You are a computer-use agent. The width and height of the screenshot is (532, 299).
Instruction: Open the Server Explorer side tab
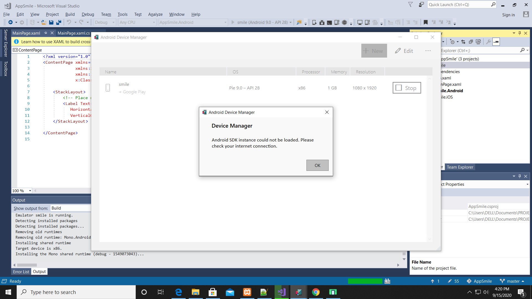pyautogui.click(x=6, y=43)
